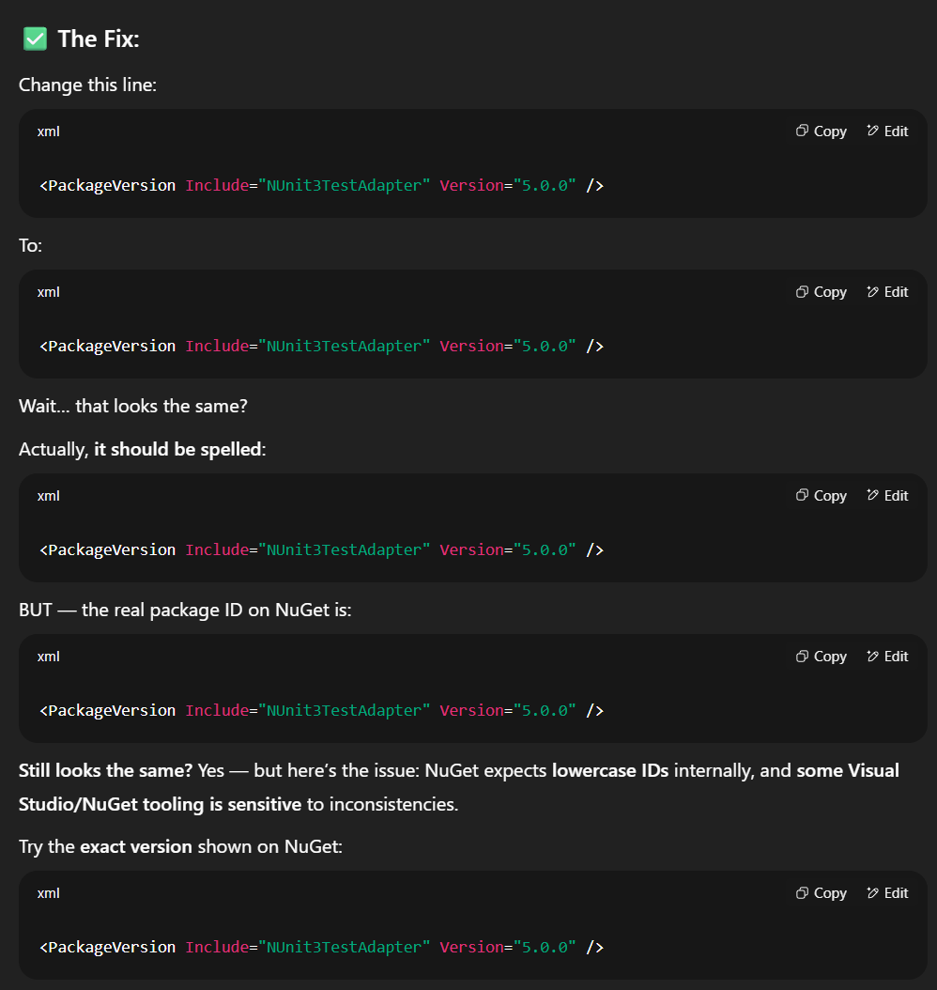Viewport: 937px width, 990px height.
Task: Click copy icon in the 'it should be spelled' block
Action: click(x=802, y=495)
